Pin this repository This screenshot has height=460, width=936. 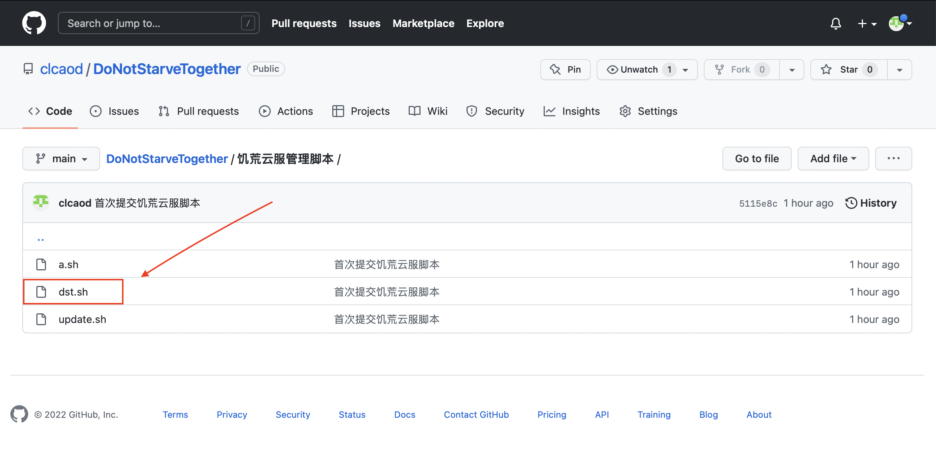point(565,70)
